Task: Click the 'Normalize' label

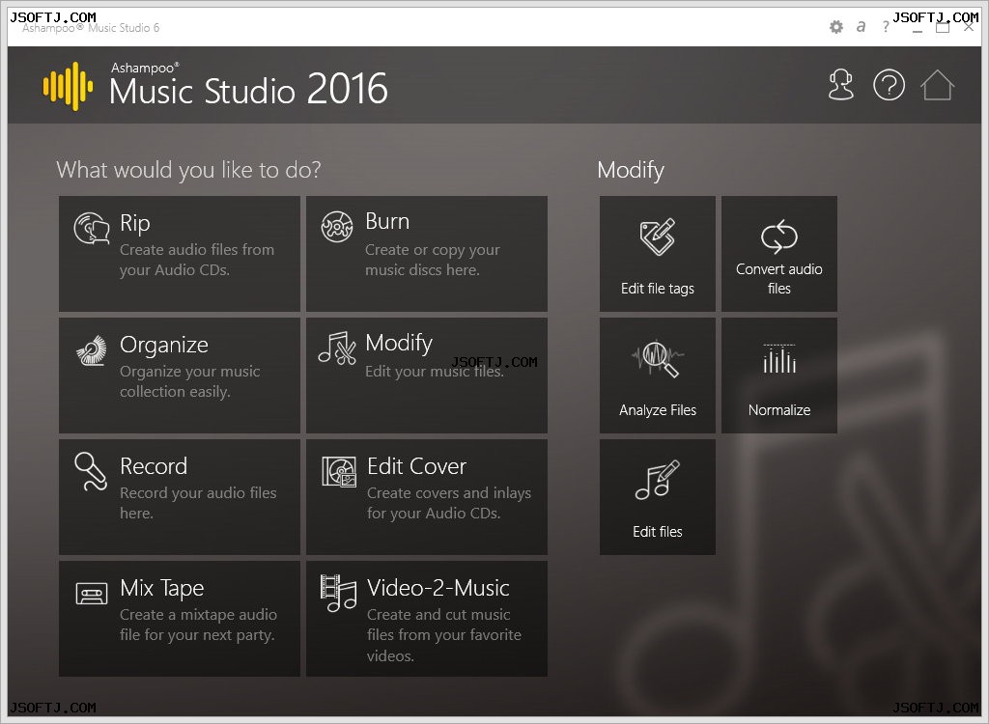Action: [x=779, y=410]
